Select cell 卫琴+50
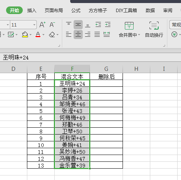 coord(72,131)
